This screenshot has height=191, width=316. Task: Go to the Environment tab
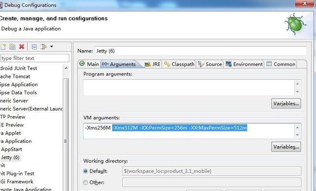pos(244,64)
